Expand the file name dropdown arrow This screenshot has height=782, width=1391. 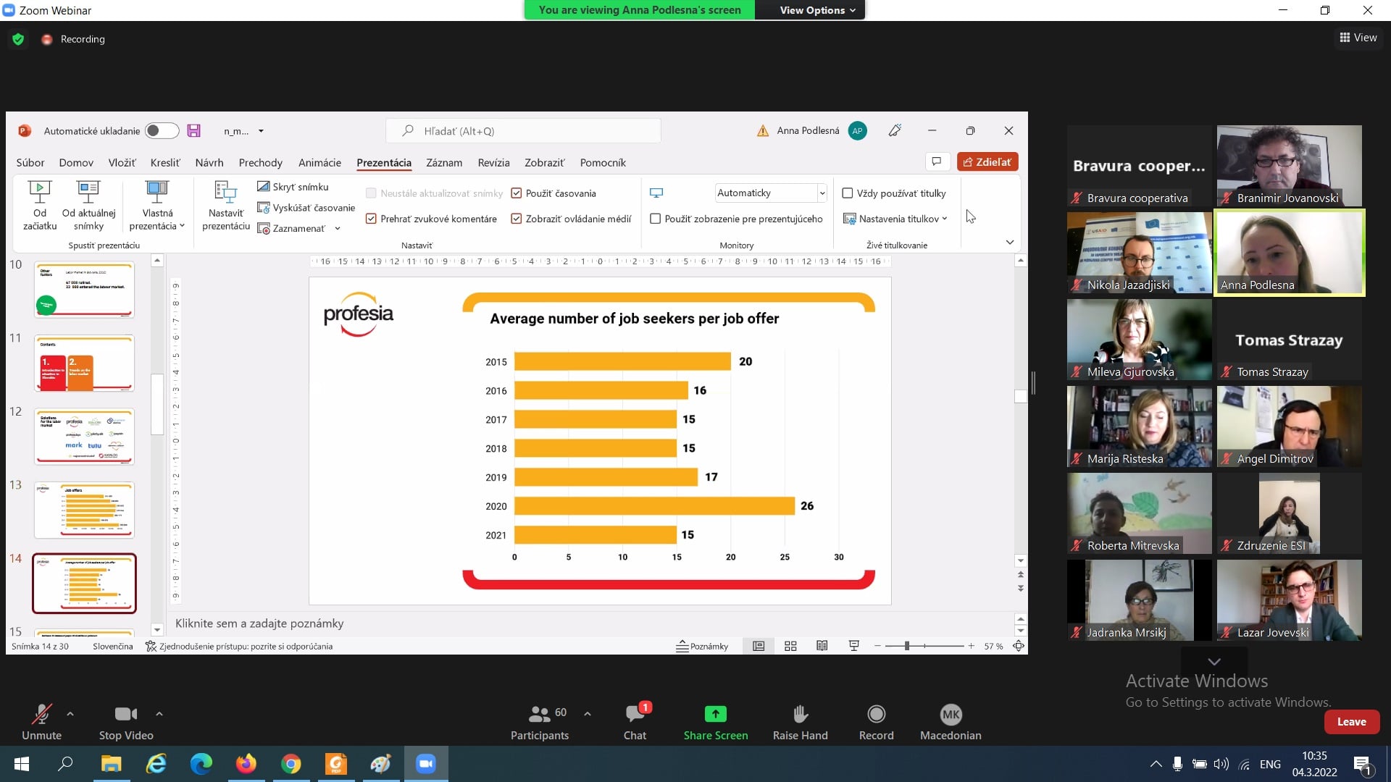[261, 131]
